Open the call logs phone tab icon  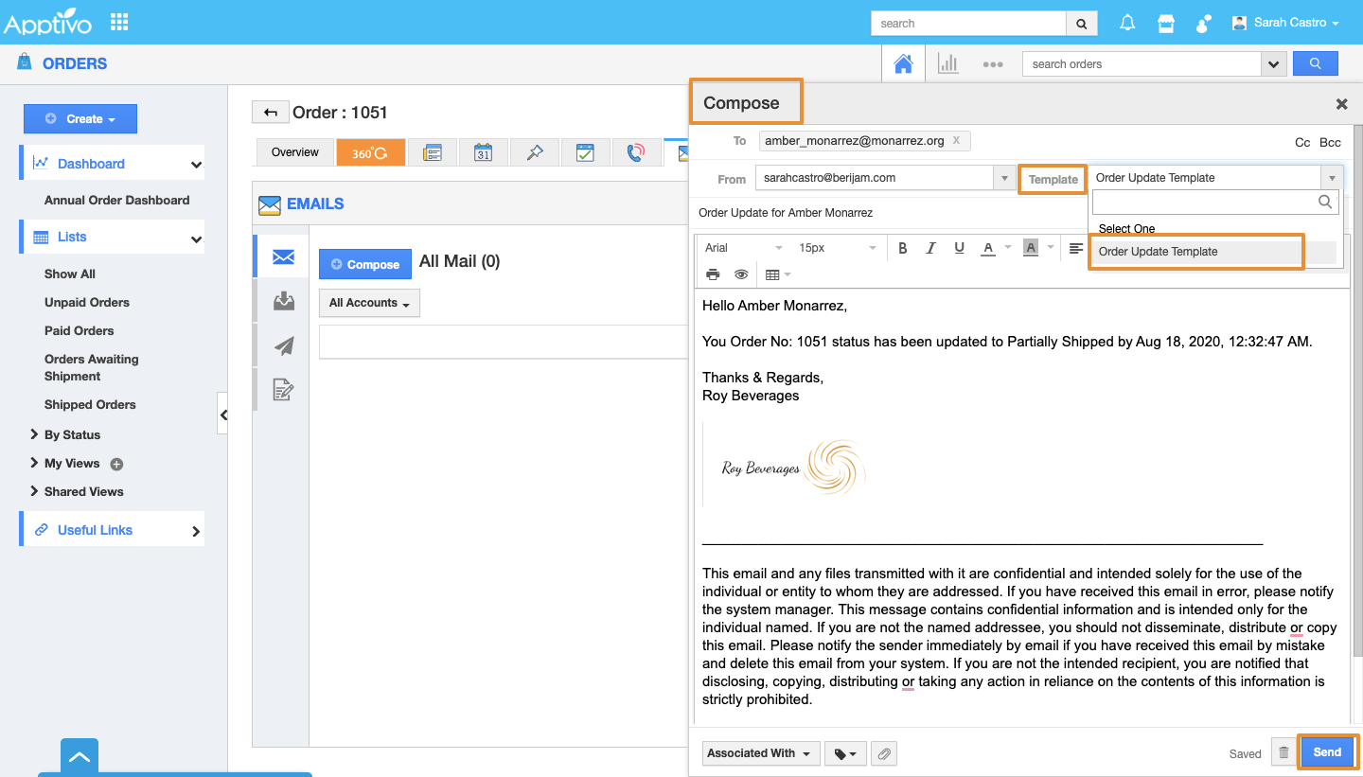point(636,152)
